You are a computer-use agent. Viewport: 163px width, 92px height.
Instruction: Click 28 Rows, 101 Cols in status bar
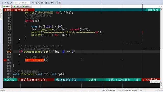(131, 90)
